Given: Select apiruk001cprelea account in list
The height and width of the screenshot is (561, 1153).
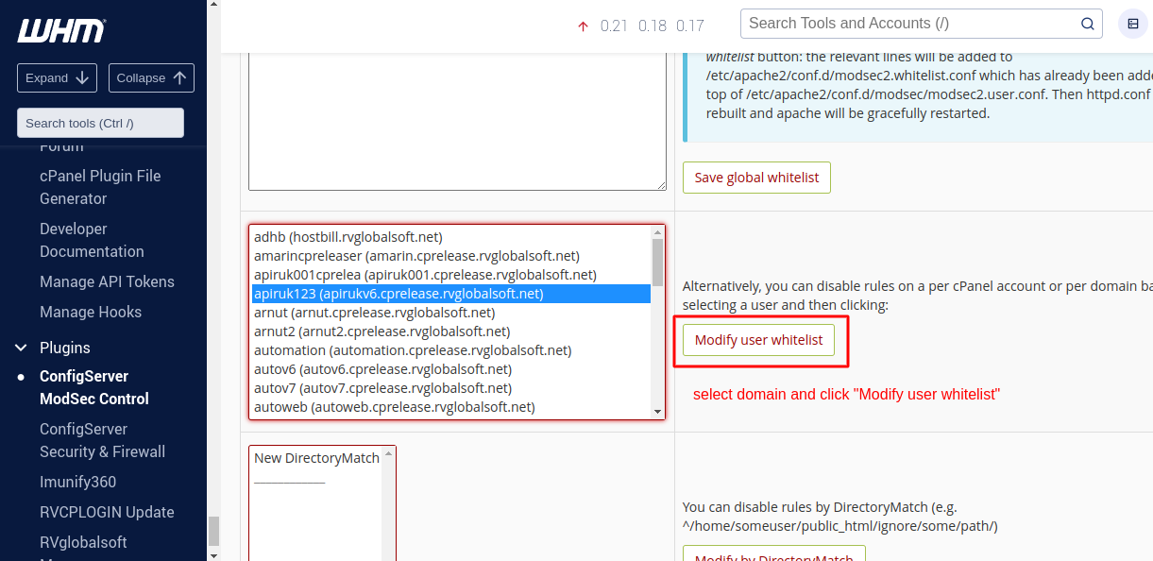Looking at the screenshot, I should [451, 275].
